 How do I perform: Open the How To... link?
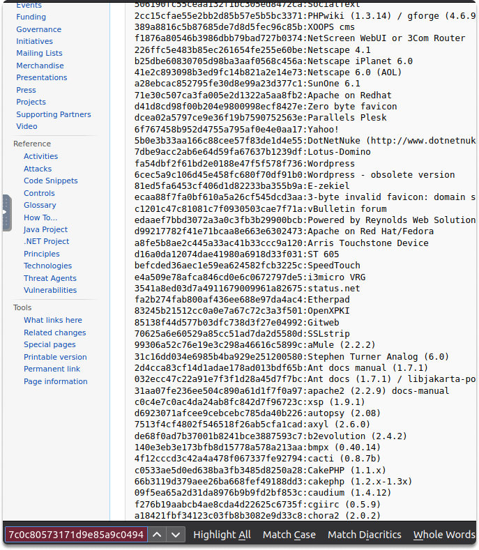point(40,217)
